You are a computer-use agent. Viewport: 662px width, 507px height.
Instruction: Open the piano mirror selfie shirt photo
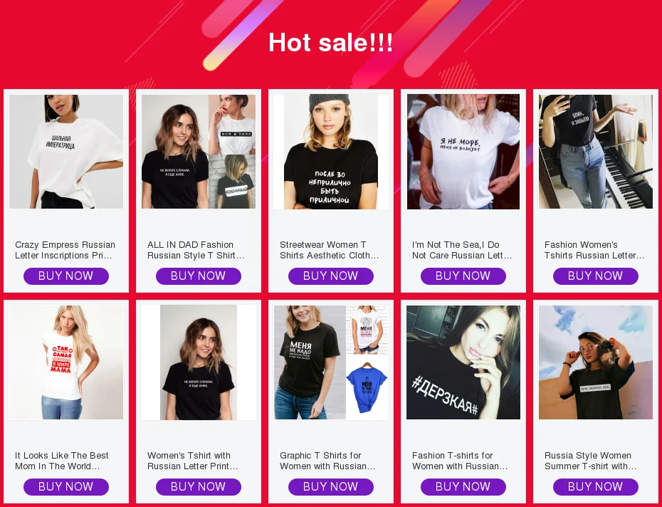pyautogui.click(x=595, y=152)
